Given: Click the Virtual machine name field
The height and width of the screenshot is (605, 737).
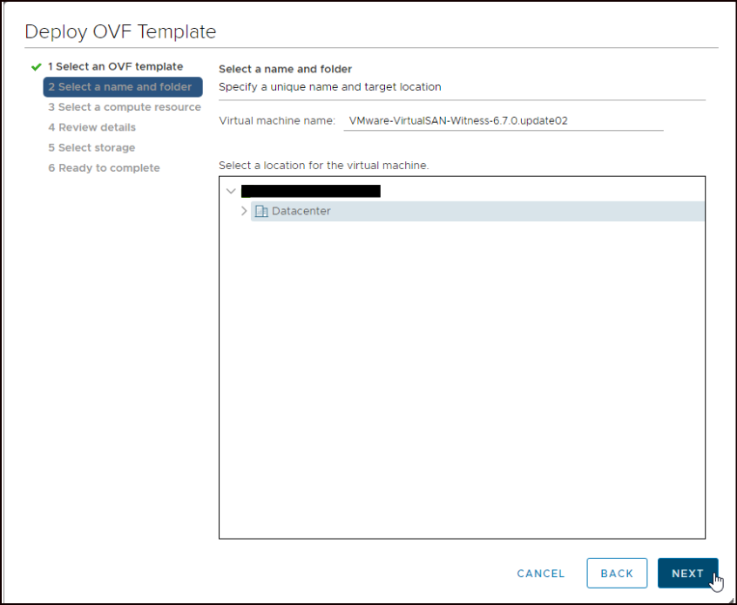Looking at the screenshot, I should [504, 121].
